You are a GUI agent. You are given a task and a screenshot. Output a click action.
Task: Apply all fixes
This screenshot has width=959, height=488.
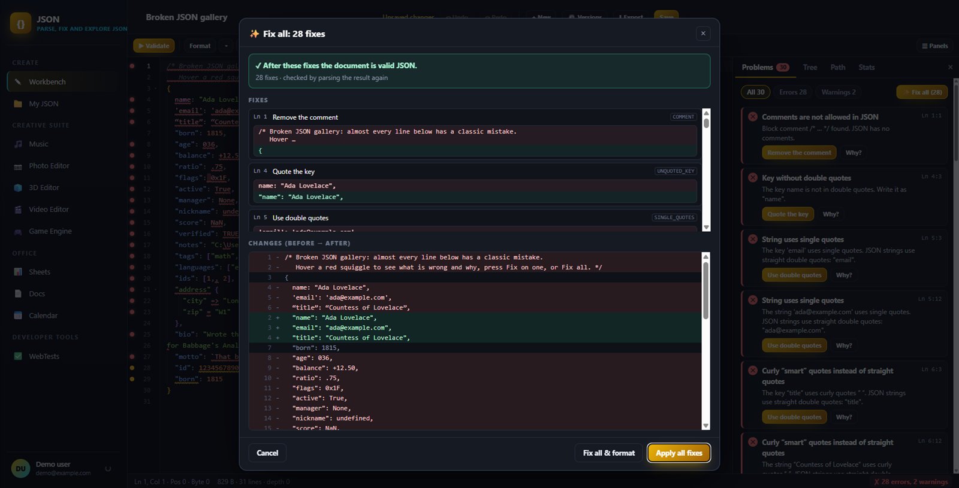(x=679, y=453)
